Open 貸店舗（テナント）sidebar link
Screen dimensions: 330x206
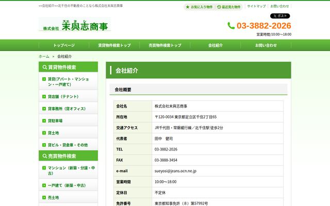69,96
